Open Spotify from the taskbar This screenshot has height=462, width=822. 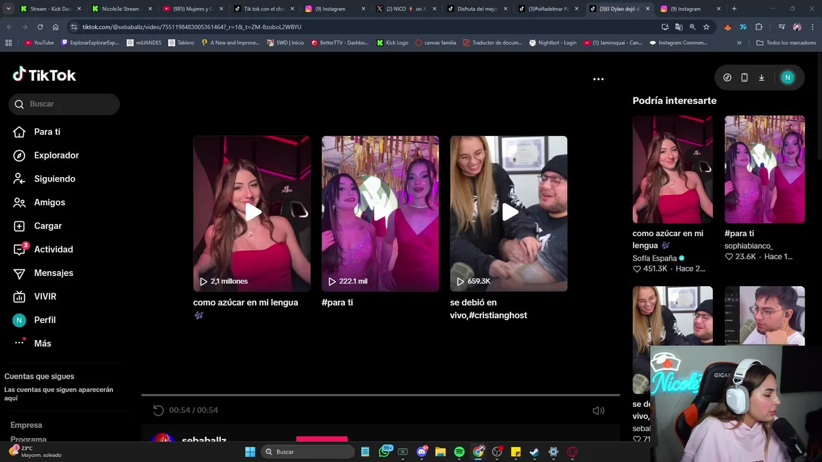[x=459, y=452]
